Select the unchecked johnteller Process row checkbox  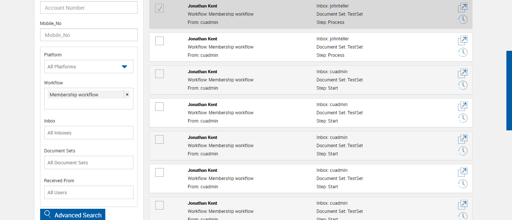coord(159,41)
